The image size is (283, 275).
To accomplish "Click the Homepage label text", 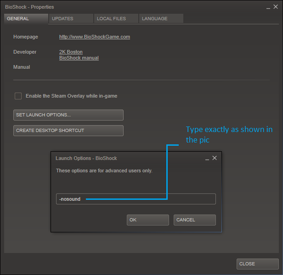I will click(x=26, y=37).
